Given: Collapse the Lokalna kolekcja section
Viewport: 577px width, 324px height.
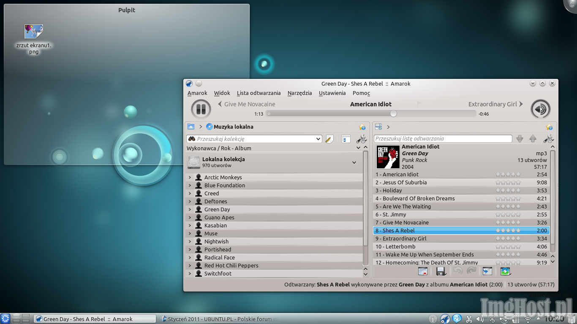Looking at the screenshot, I should [x=354, y=162].
